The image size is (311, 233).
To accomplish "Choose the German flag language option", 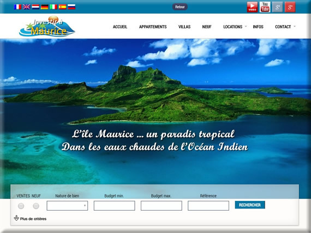I will (44, 7).
